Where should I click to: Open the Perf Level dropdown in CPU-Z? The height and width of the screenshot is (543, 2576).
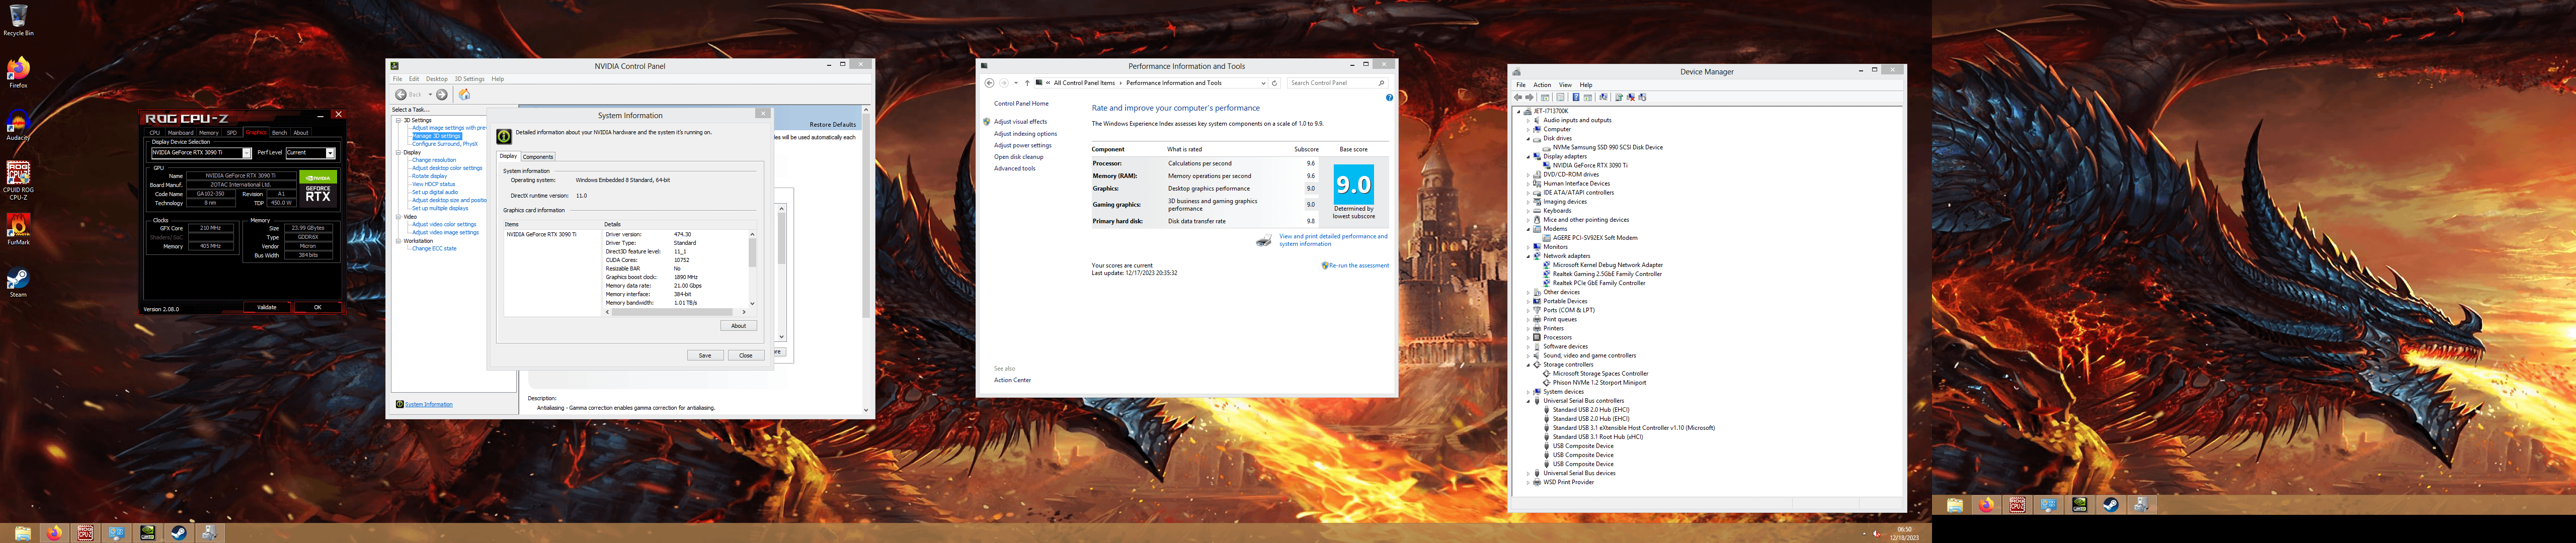[x=330, y=153]
